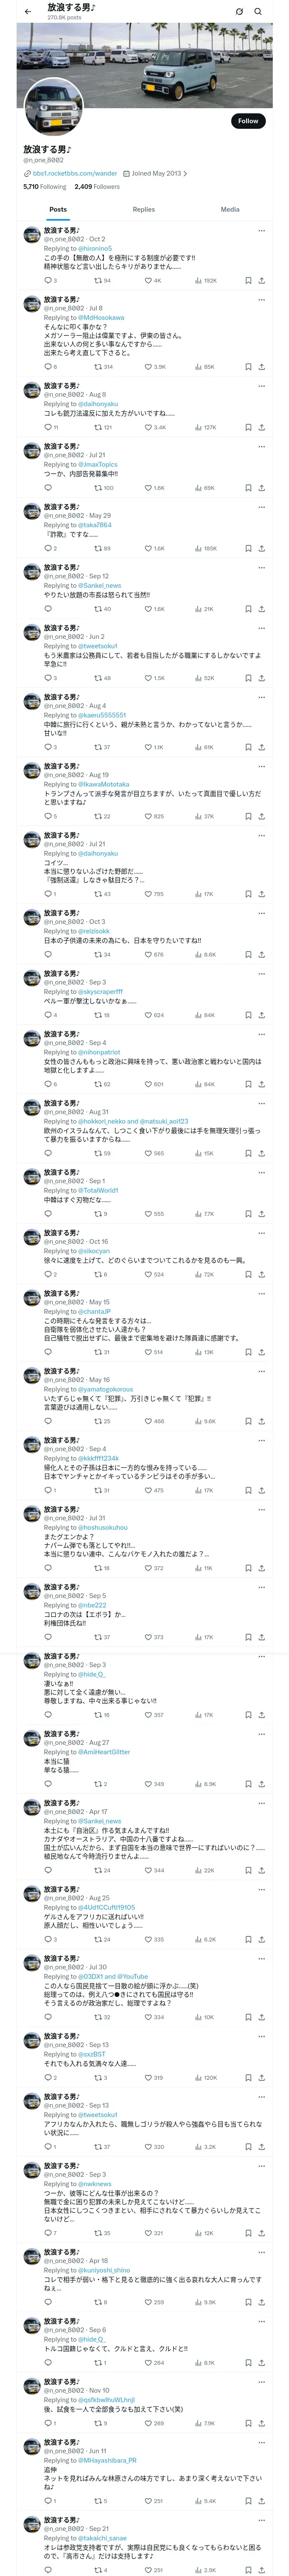Share the May 29 post
The height and width of the screenshot is (2576, 289).
click(x=261, y=548)
